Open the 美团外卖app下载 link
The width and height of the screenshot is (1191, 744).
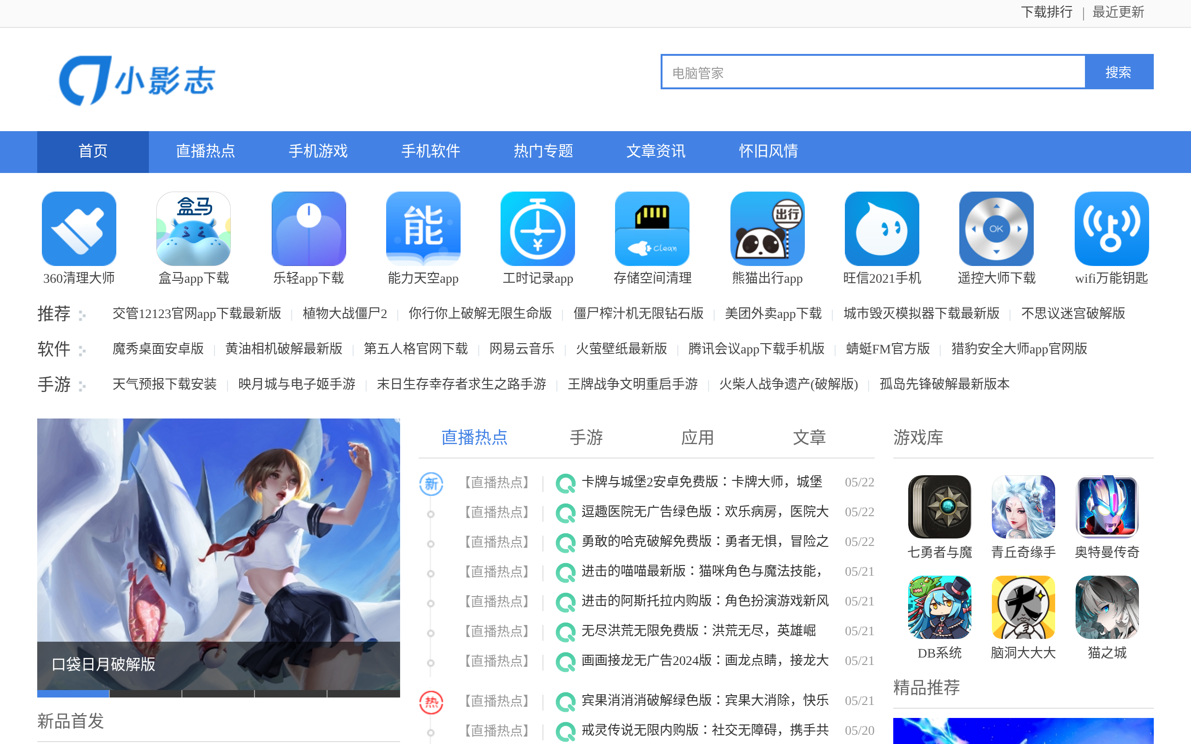[x=773, y=313]
